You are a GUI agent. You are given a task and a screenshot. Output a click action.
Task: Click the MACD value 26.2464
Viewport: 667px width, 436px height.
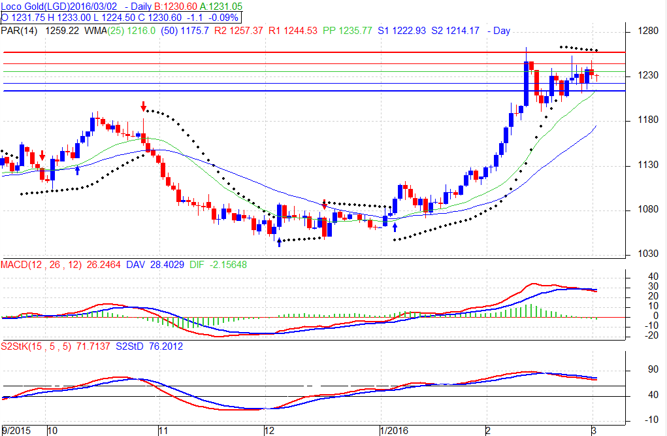104,265
